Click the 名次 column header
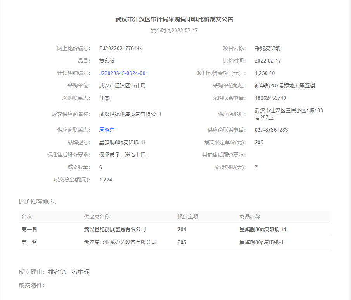The image size is (351, 300). click(x=27, y=217)
